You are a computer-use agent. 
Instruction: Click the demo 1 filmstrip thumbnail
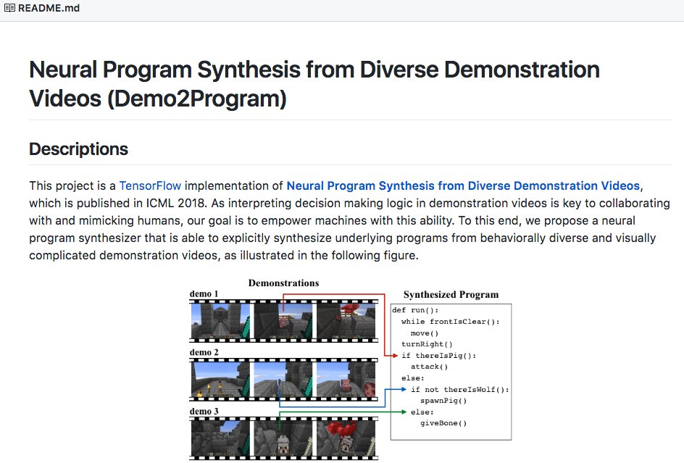coord(283,321)
